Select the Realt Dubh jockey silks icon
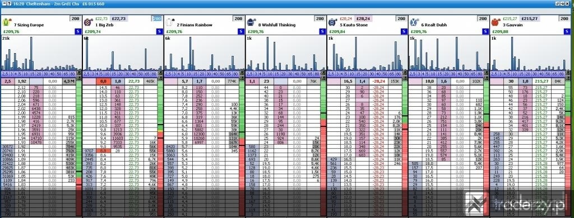 (x=414, y=22)
